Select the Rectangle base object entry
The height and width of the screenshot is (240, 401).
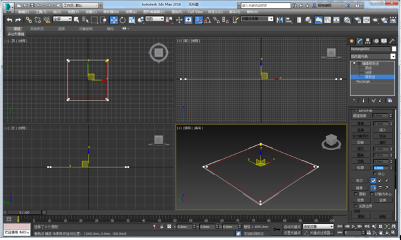363,81
